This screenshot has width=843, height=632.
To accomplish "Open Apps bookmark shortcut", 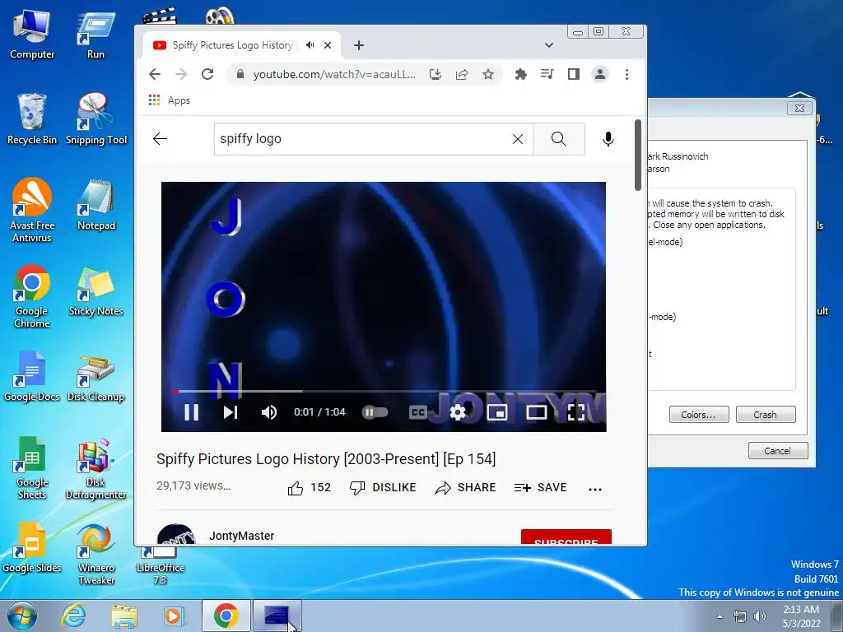I will click(x=170, y=100).
